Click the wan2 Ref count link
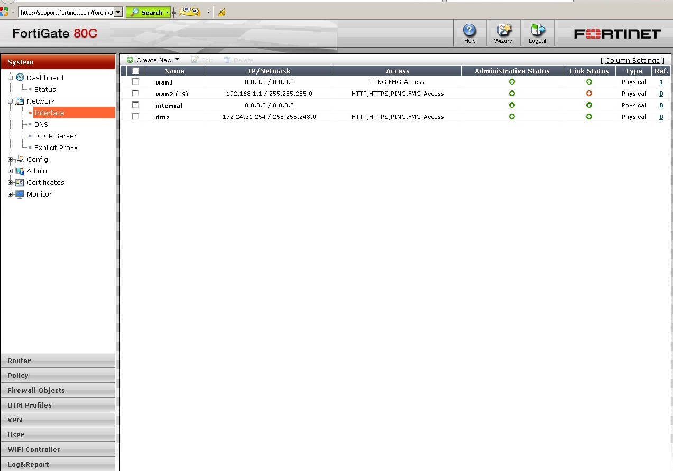Image resolution: width=673 pixels, height=471 pixels. pos(661,94)
